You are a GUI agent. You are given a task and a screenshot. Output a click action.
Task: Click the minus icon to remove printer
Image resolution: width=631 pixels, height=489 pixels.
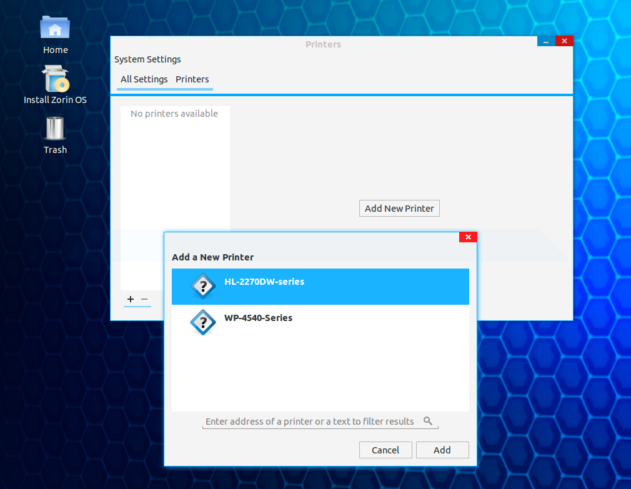[144, 299]
